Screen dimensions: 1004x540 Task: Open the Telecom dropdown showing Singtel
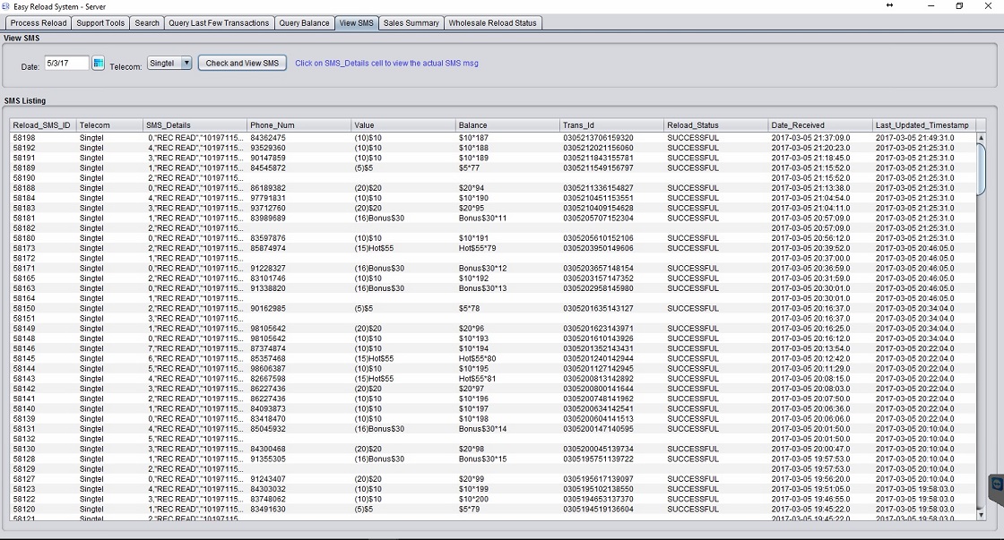[x=169, y=63]
